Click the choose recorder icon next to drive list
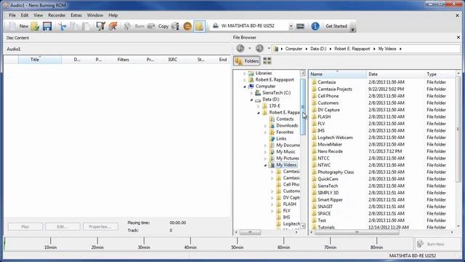 coord(300,26)
